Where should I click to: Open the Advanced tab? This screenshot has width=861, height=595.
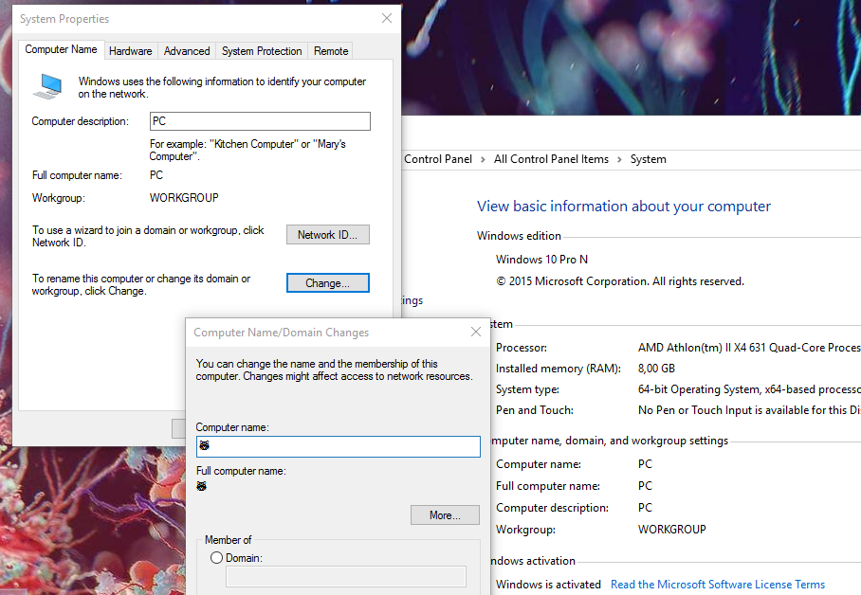(187, 51)
